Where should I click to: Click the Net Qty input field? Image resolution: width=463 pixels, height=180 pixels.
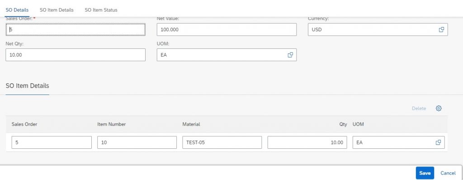point(76,55)
